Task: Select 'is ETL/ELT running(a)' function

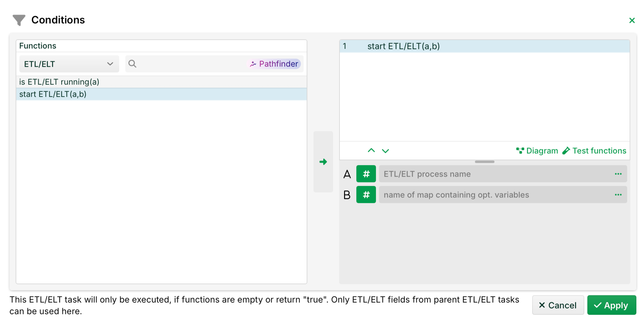Action: (x=161, y=82)
